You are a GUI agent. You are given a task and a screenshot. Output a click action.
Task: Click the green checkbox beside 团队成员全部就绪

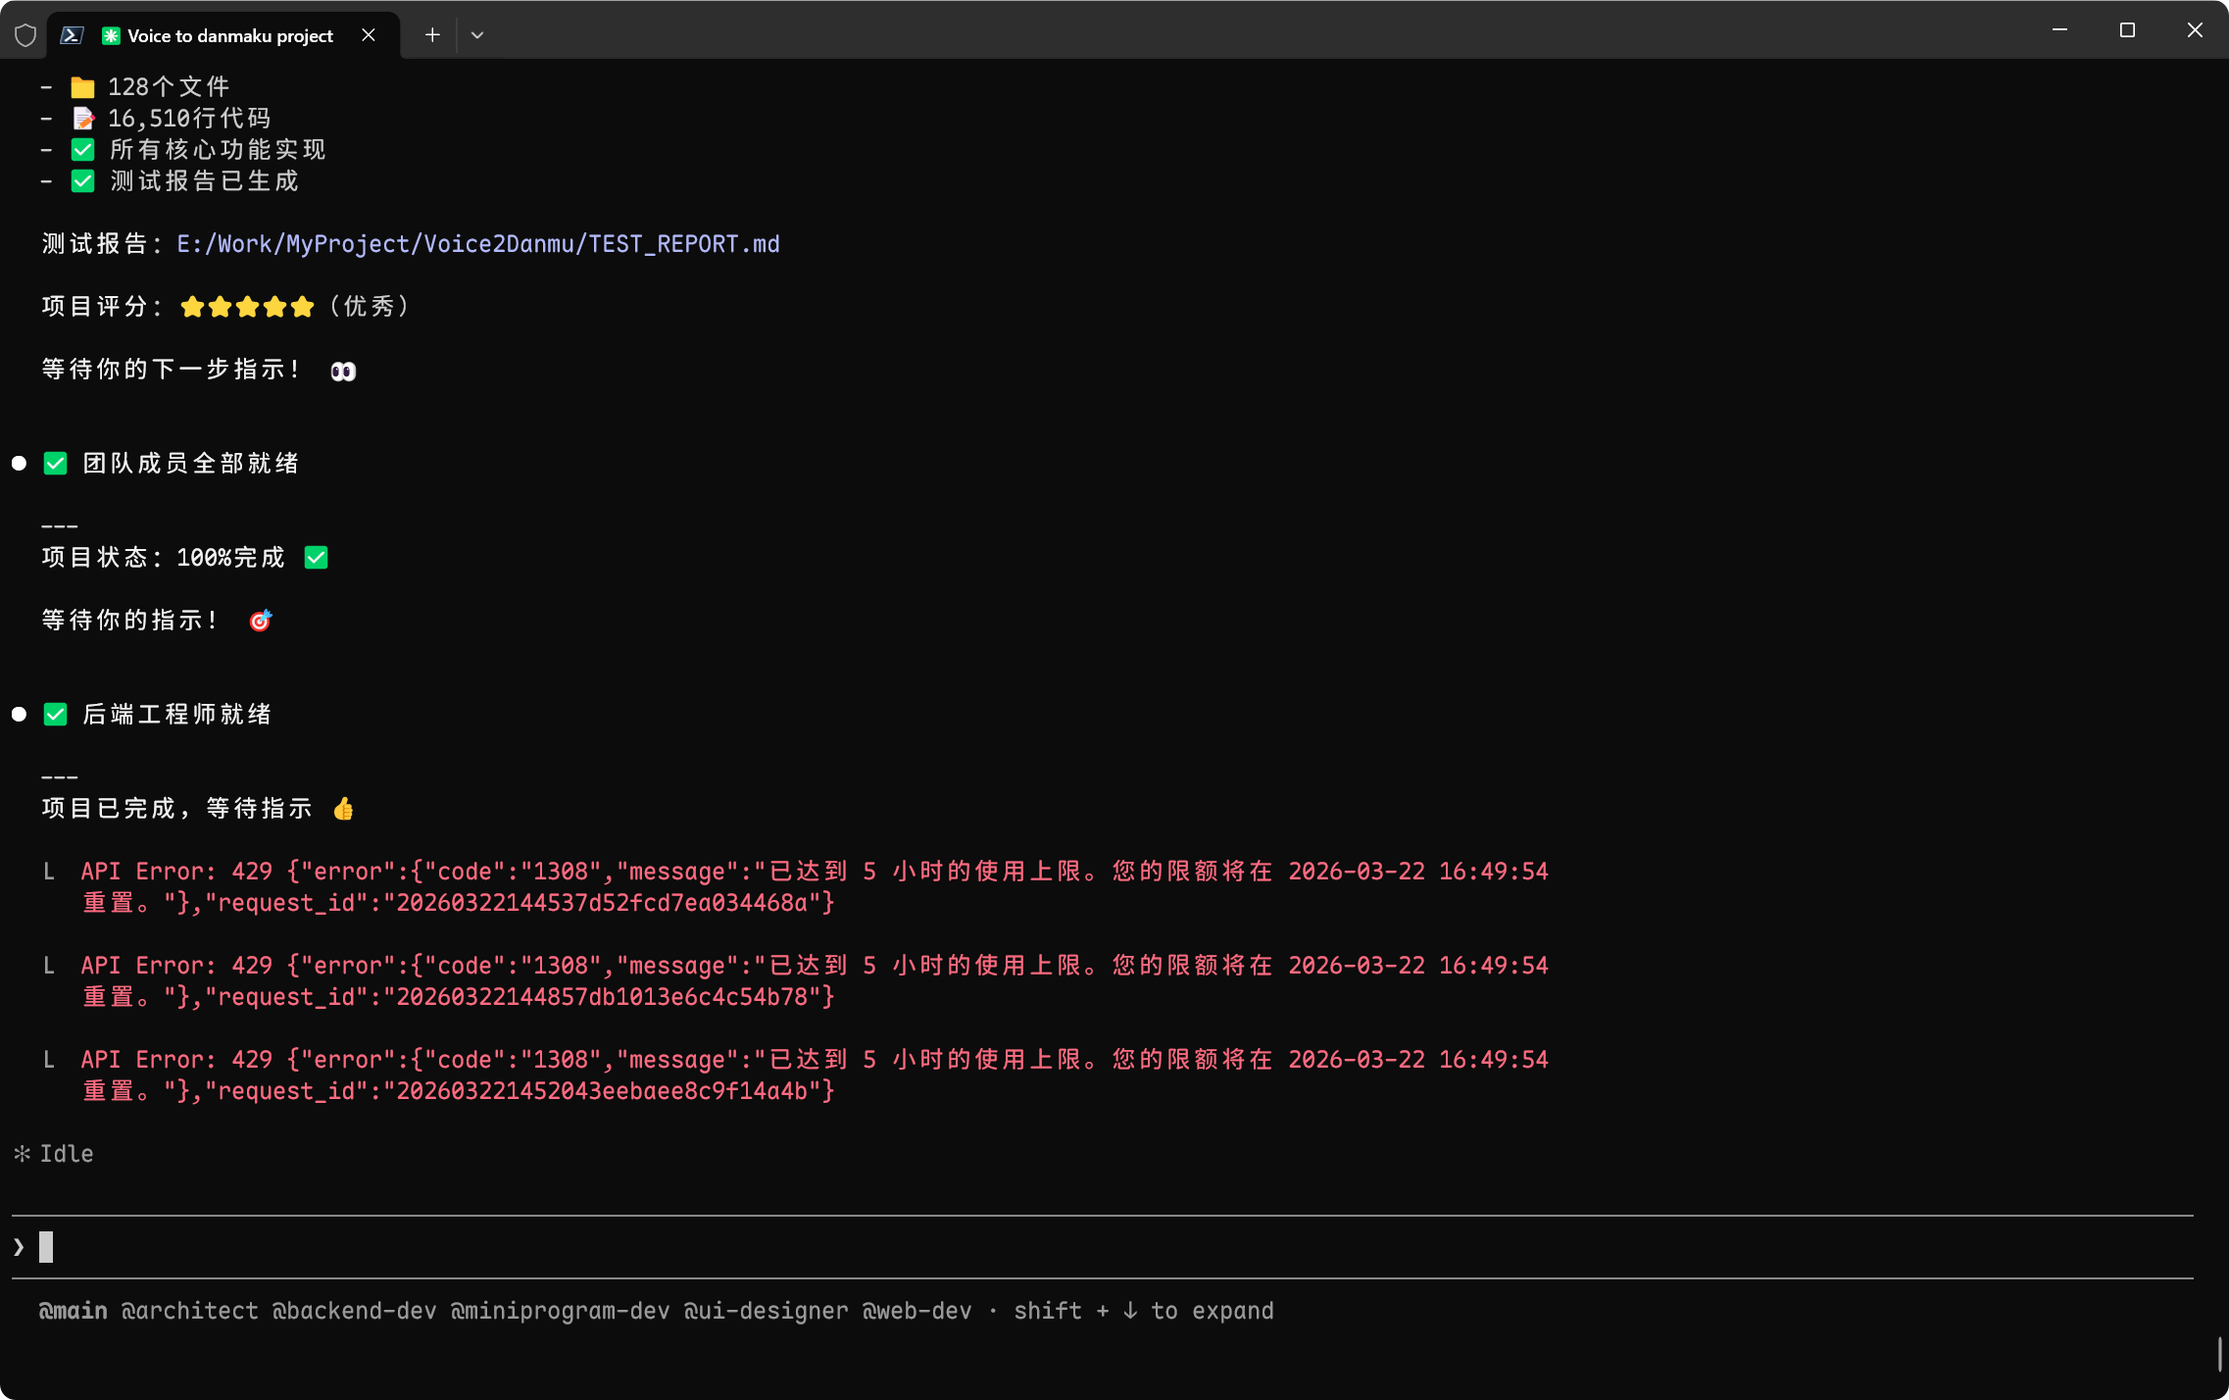click(x=55, y=464)
